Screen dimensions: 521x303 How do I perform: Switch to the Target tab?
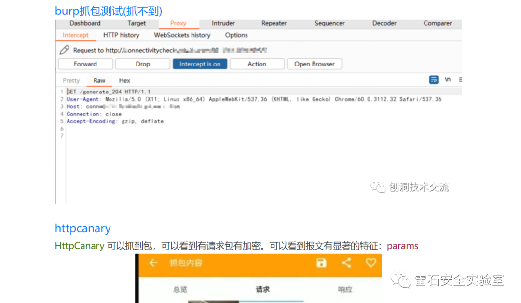tap(137, 23)
